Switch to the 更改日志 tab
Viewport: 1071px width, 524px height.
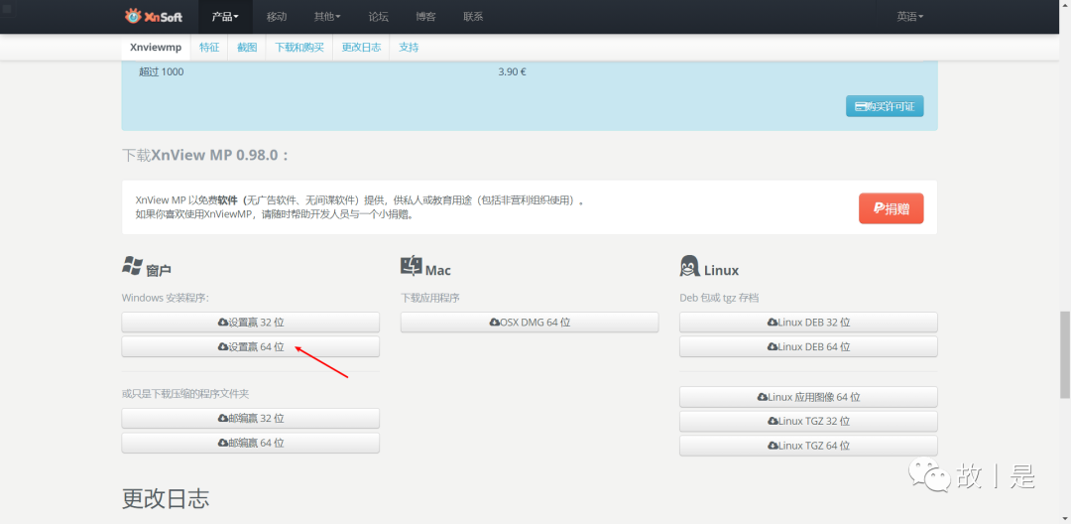click(361, 48)
